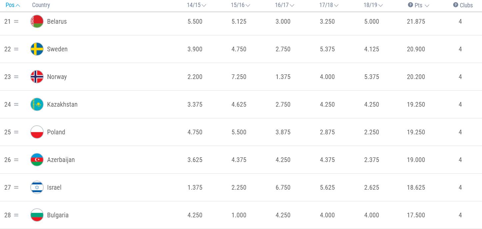Select the Israel row total 18.625

(x=416, y=187)
